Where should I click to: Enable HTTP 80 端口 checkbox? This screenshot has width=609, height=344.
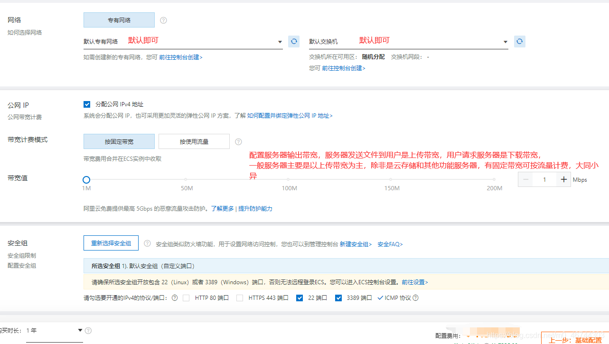click(186, 298)
